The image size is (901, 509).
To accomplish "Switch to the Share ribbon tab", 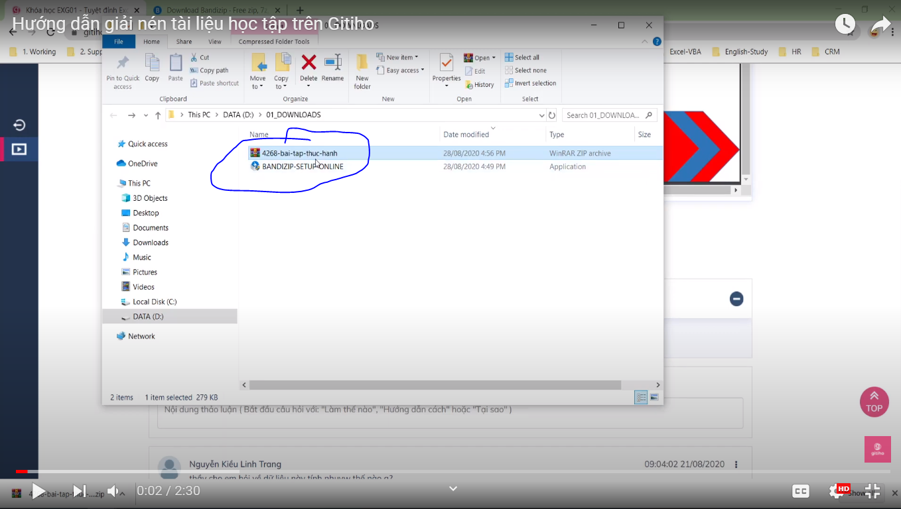I will (x=184, y=42).
